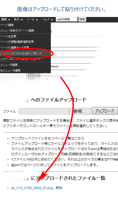Select ページ名変更 menu entry
Viewport: 118px width, 210px height.
pyautogui.click(x=25, y=36)
